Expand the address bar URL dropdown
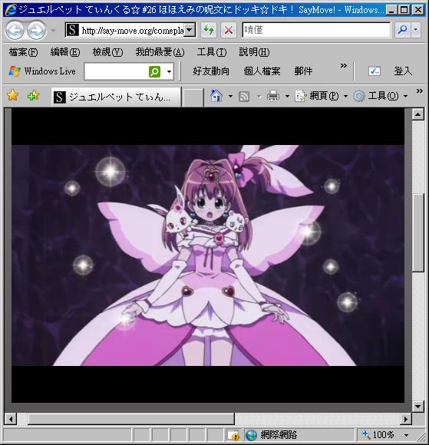Image resolution: width=429 pixels, height=445 pixels. click(190, 30)
